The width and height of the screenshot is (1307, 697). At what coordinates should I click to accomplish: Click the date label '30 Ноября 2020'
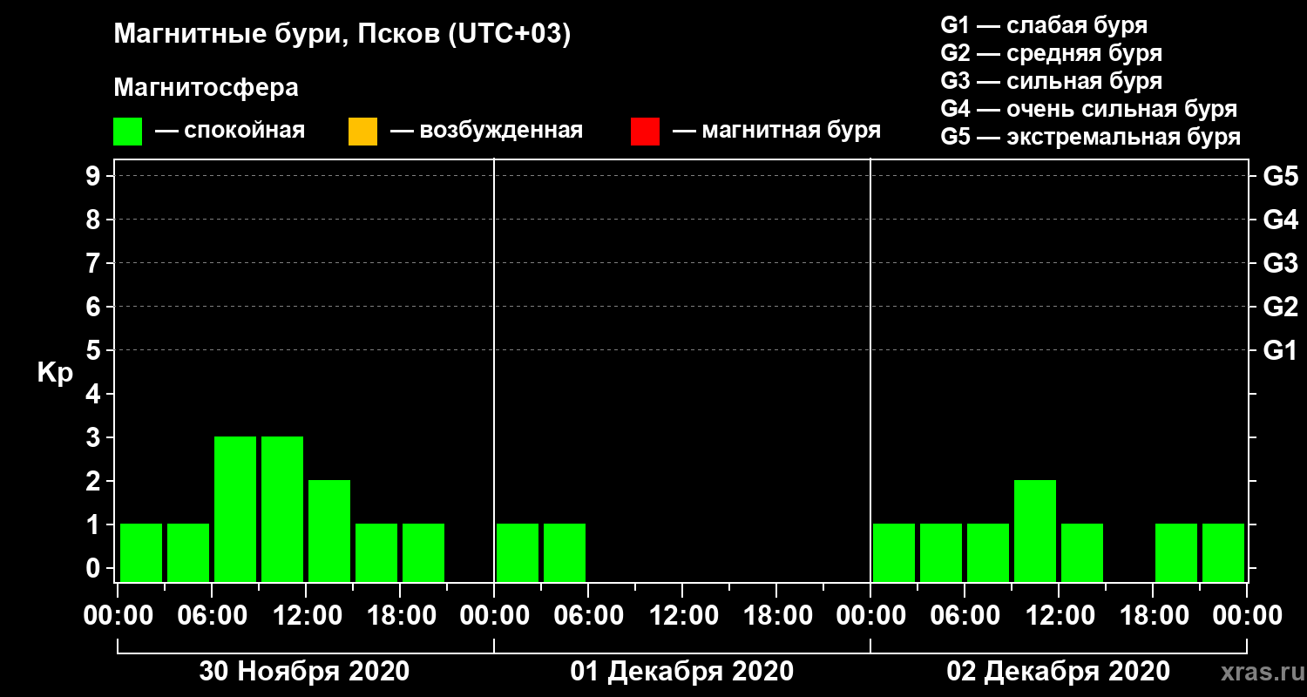coord(304,672)
